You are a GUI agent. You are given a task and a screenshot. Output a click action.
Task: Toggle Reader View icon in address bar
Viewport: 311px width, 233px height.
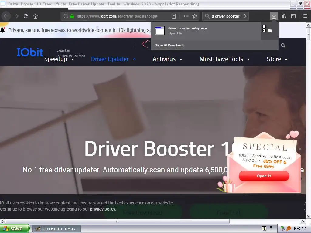tap(173, 16)
